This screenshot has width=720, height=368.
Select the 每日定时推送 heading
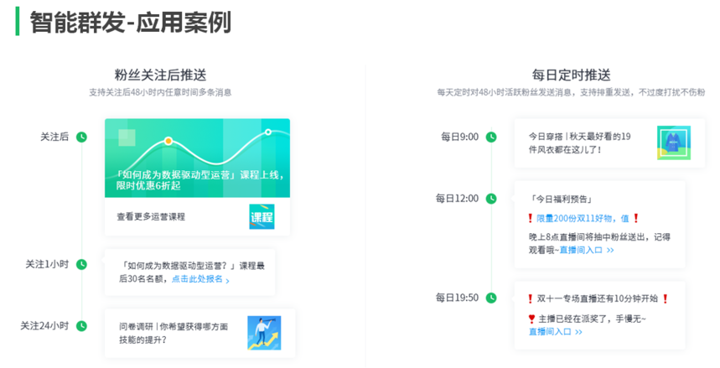coord(571,75)
